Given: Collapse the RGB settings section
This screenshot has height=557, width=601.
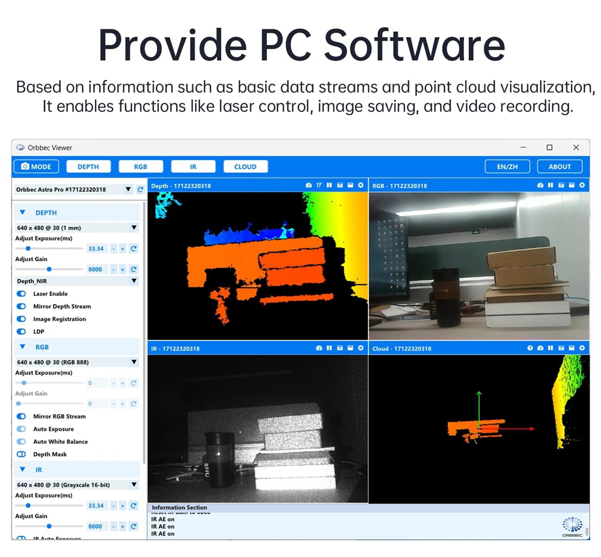Looking at the screenshot, I should coord(23,347).
